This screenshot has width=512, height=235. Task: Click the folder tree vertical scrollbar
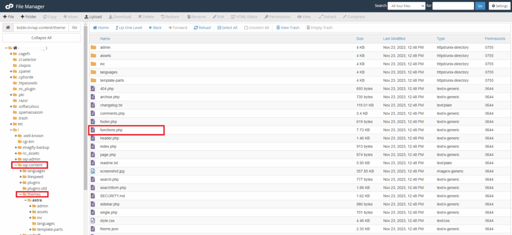85,108
